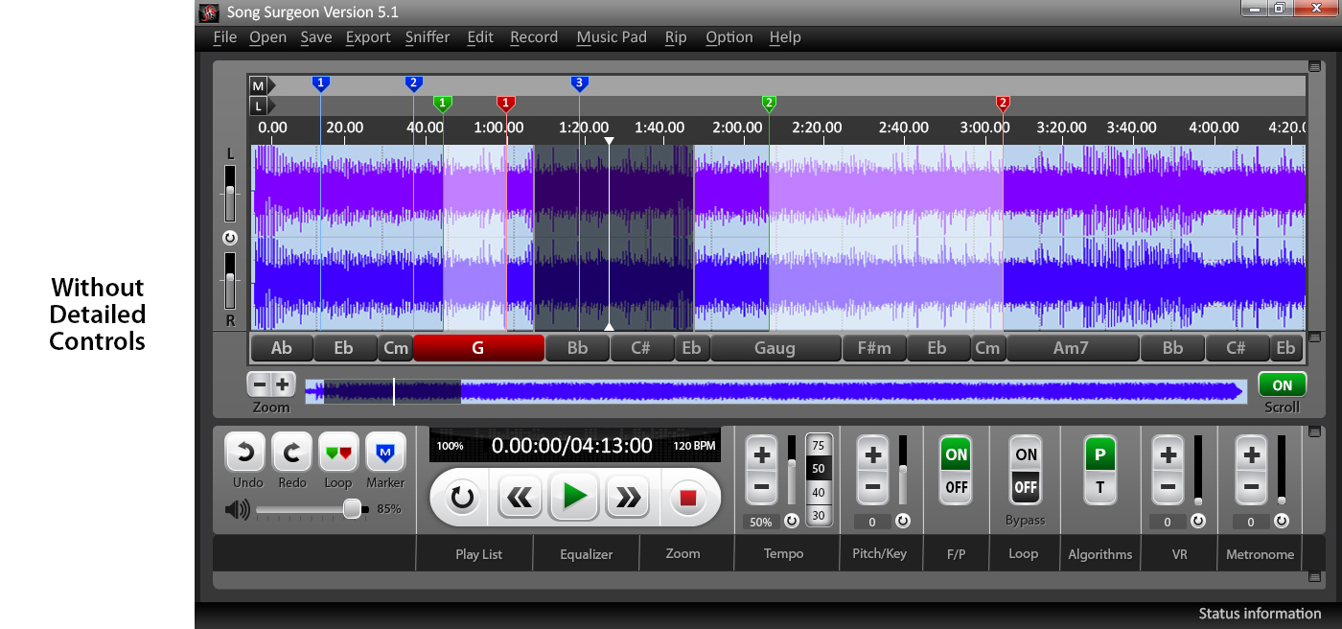
Task: Reset VR using its circular arrow icon
Action: coord(1198,522)
